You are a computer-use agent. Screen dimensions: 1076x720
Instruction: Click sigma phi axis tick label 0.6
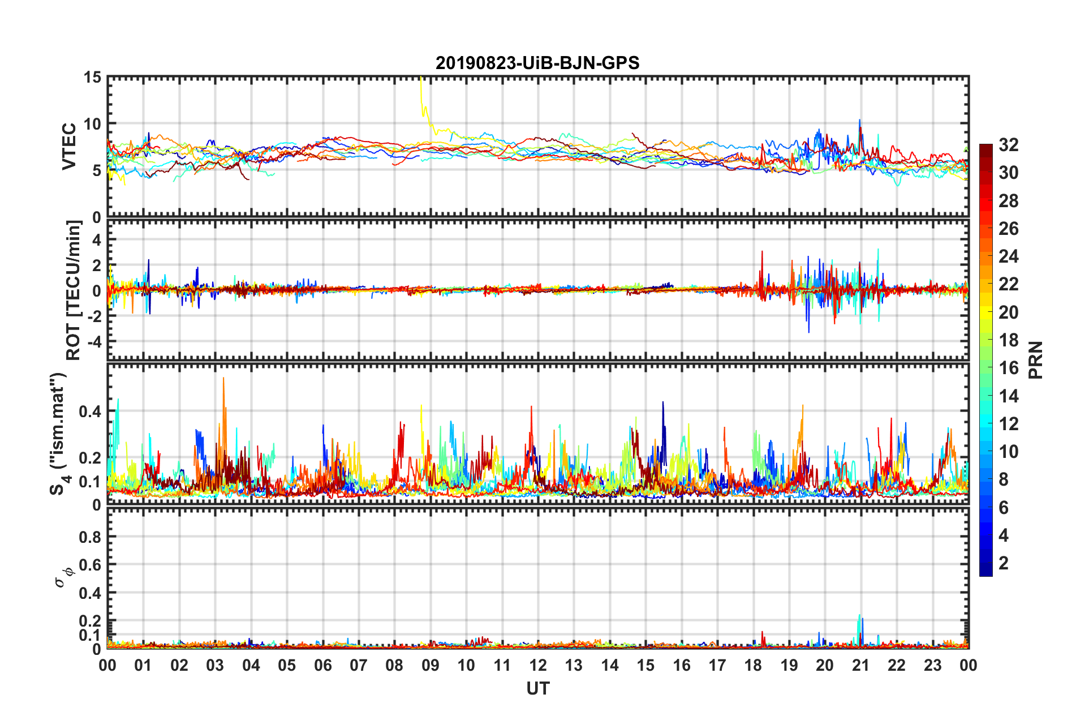pyautogui.click(x=91, y=565)
